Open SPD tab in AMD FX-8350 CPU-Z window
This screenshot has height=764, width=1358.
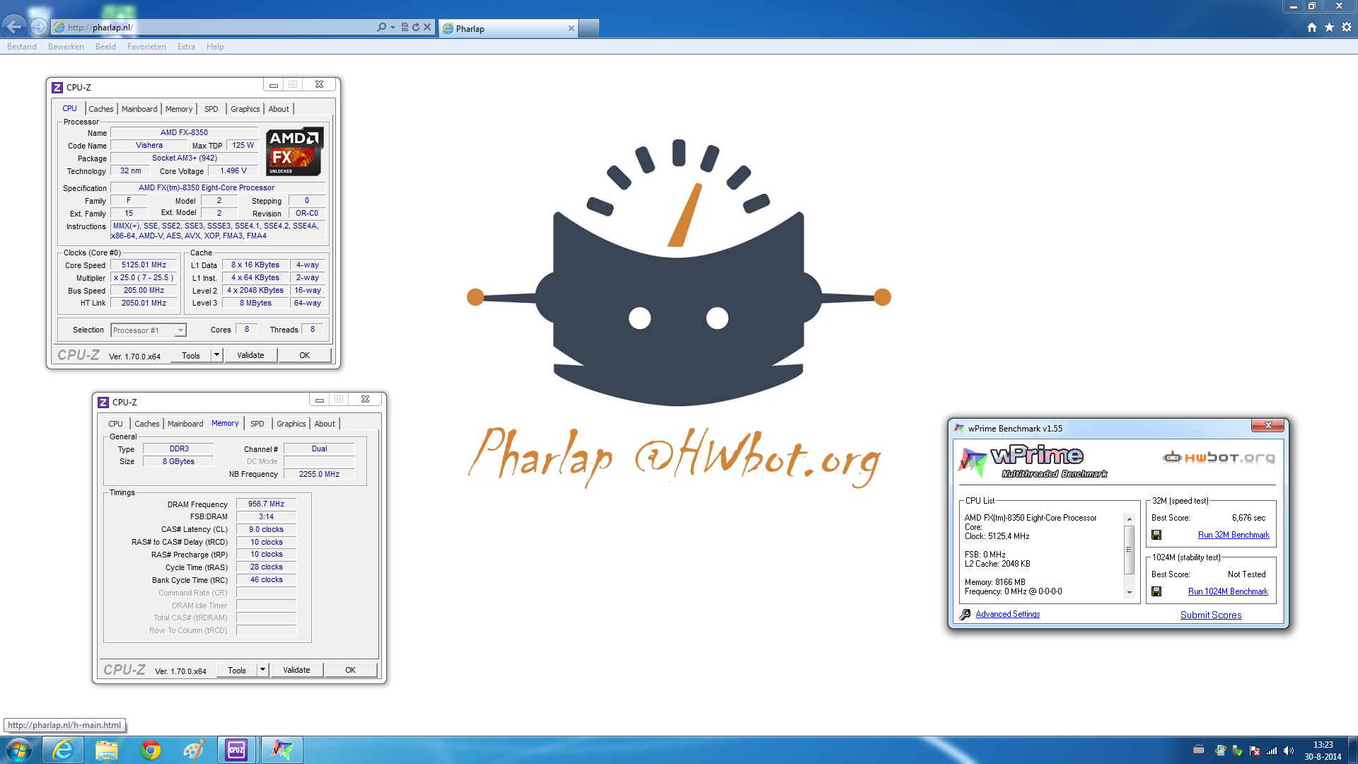[211, 109]
